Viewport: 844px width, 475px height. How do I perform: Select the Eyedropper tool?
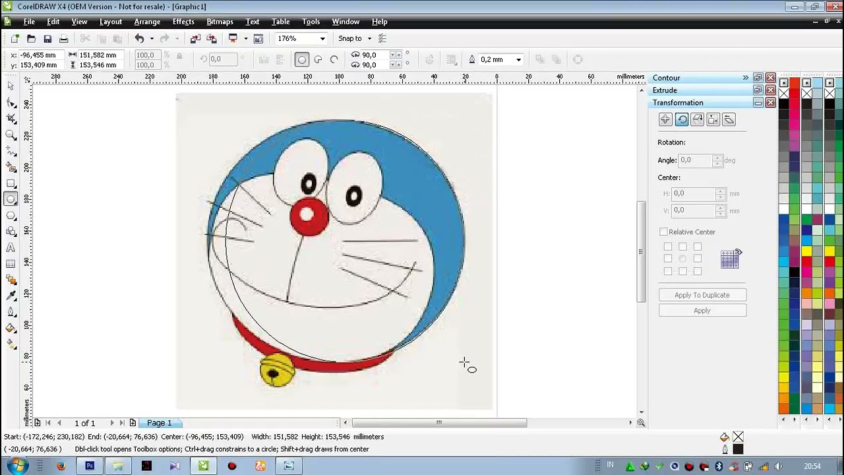(x=11, y=296)
